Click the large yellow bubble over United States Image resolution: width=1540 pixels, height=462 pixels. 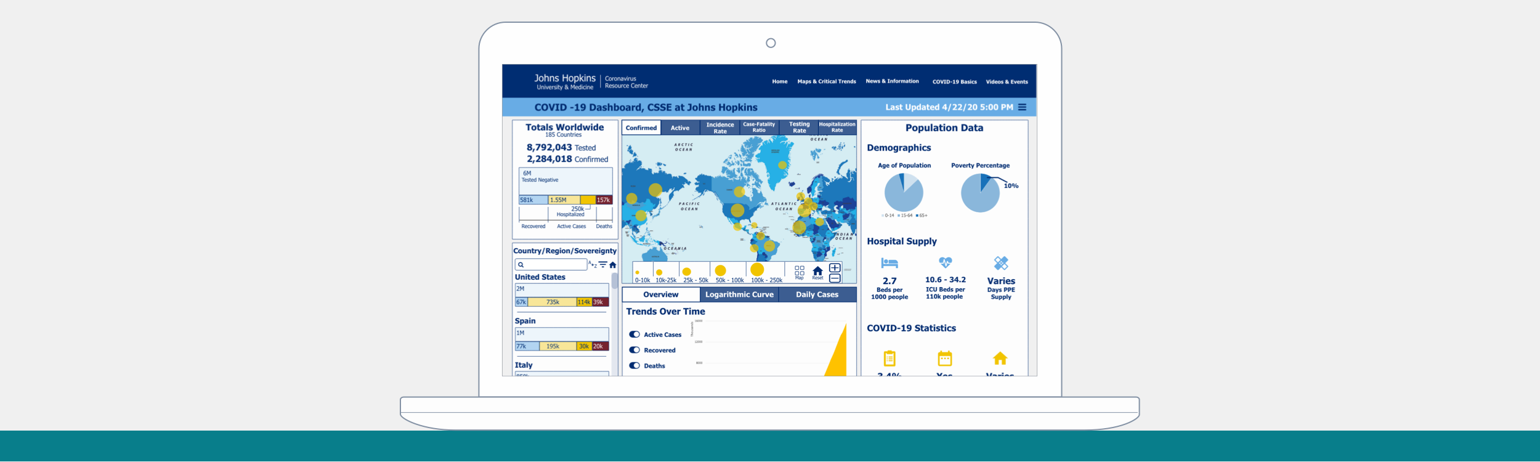pos(737,210)
